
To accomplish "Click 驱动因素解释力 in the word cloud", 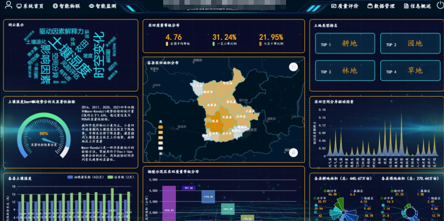I will [62, 31].
